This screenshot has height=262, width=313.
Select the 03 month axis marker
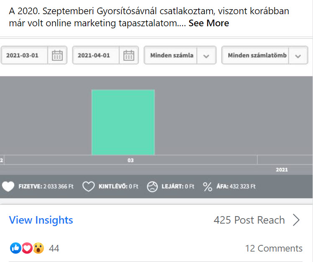click(131, 160)
